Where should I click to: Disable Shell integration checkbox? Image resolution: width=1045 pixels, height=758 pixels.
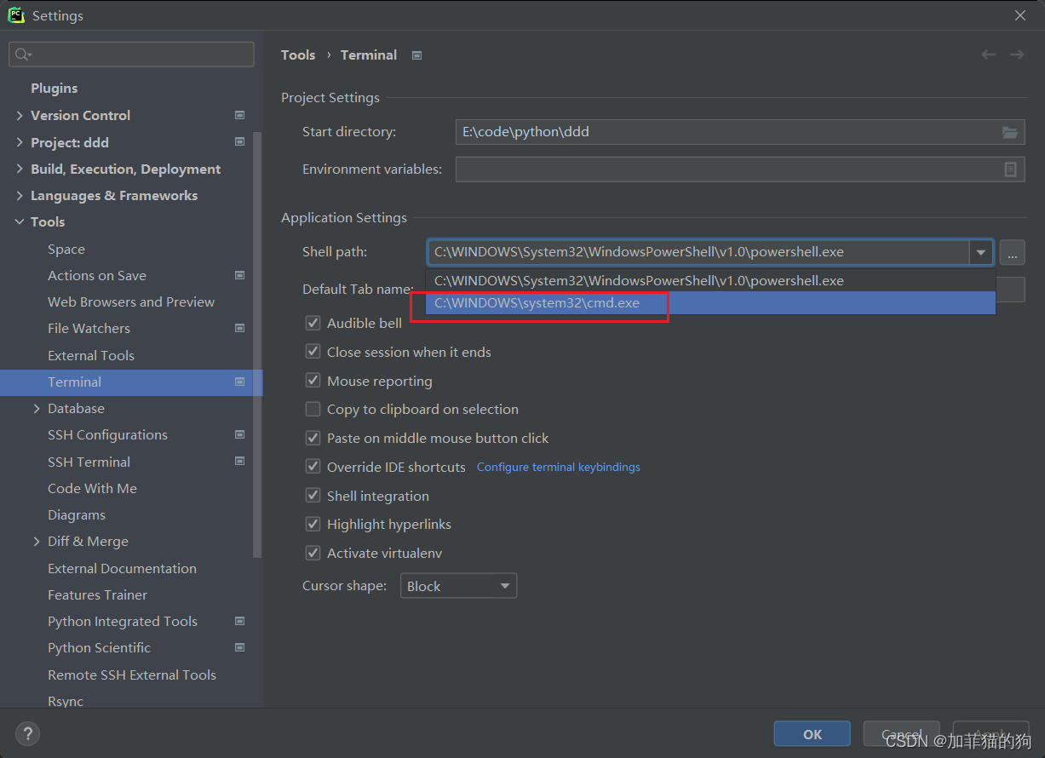pos(313,496)
